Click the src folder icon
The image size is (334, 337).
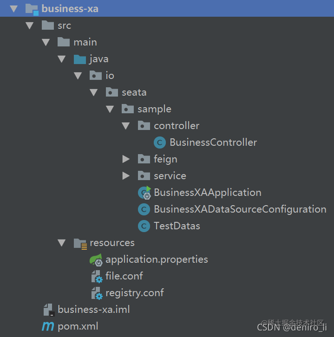[x=48, y=26]
